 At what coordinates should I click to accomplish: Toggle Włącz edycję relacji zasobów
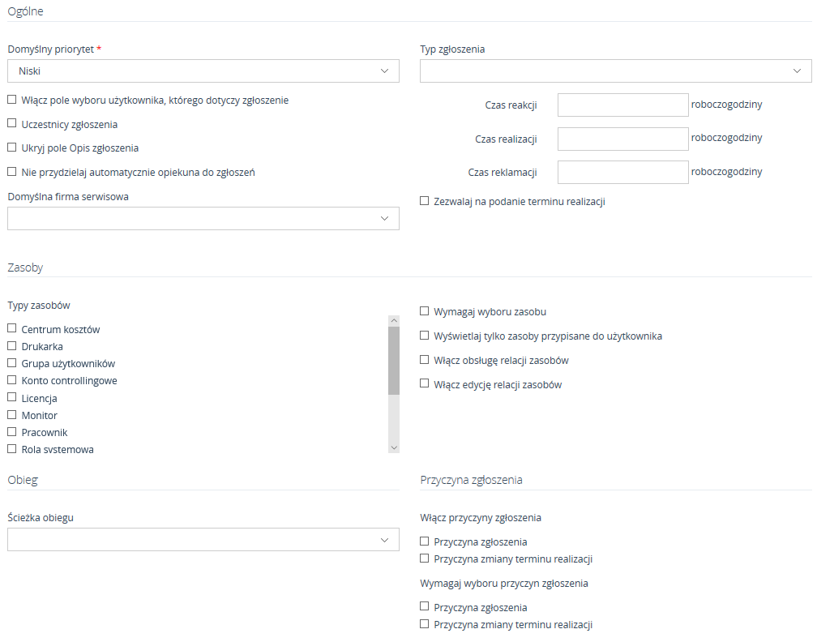pyautogui.click(x=425, y=384)
